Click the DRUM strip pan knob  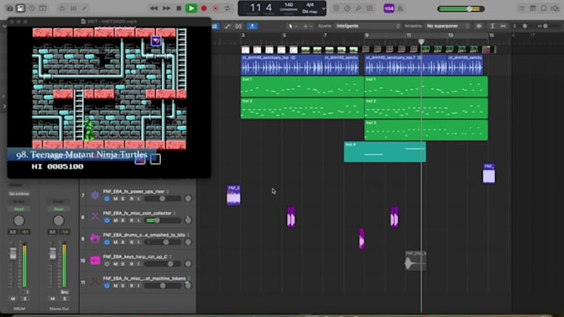click(x=19, y=220)
